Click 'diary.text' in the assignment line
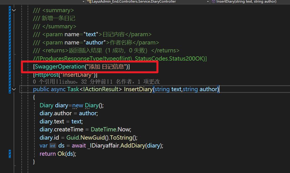 coord(52,121)
